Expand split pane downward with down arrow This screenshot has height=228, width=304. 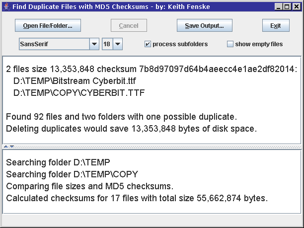[x=12, y=147]
